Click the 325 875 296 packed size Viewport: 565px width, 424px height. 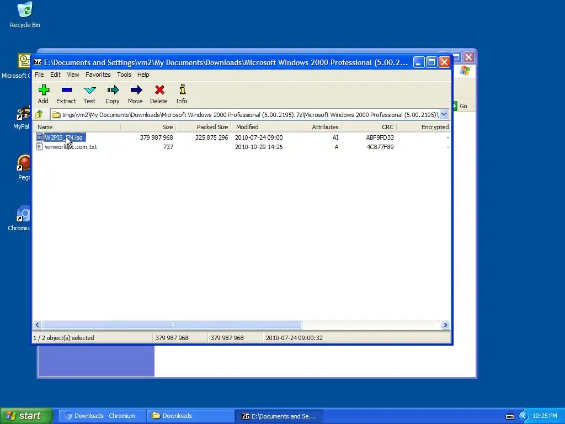pyautogui.click(x=211, y=137)
